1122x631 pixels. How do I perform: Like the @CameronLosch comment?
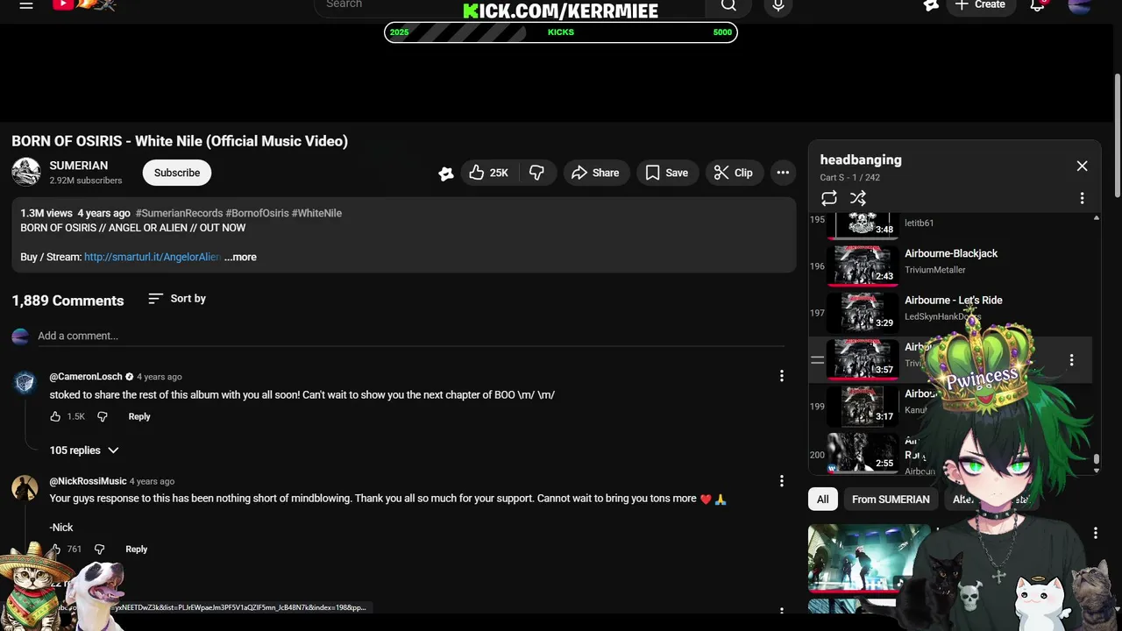(55, 416)
